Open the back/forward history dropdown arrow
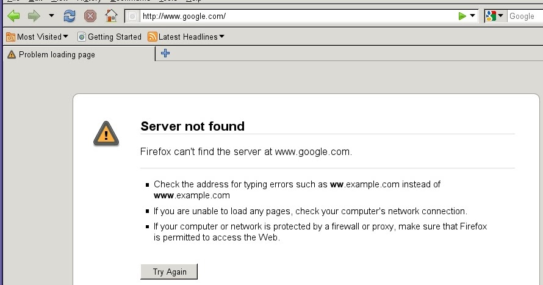This screenshot has width=543, height=285. click(51, 16)
